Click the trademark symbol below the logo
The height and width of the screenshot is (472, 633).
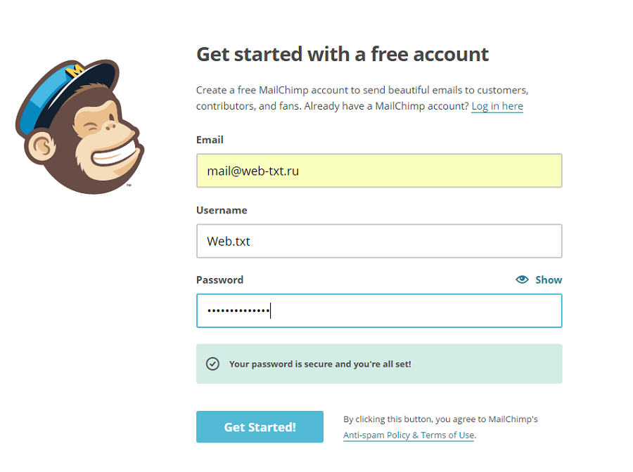pyautogui.click(x=129, y=186)
